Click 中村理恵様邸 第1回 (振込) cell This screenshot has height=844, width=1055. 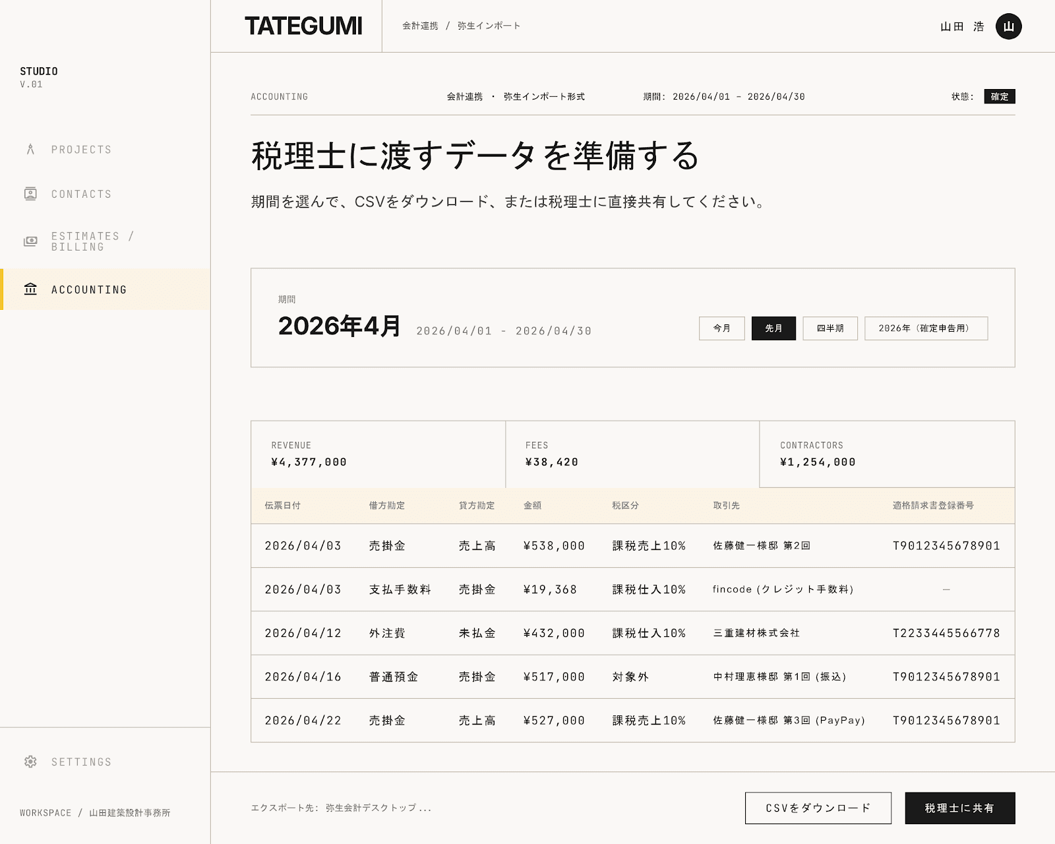(x=780, y=677)
